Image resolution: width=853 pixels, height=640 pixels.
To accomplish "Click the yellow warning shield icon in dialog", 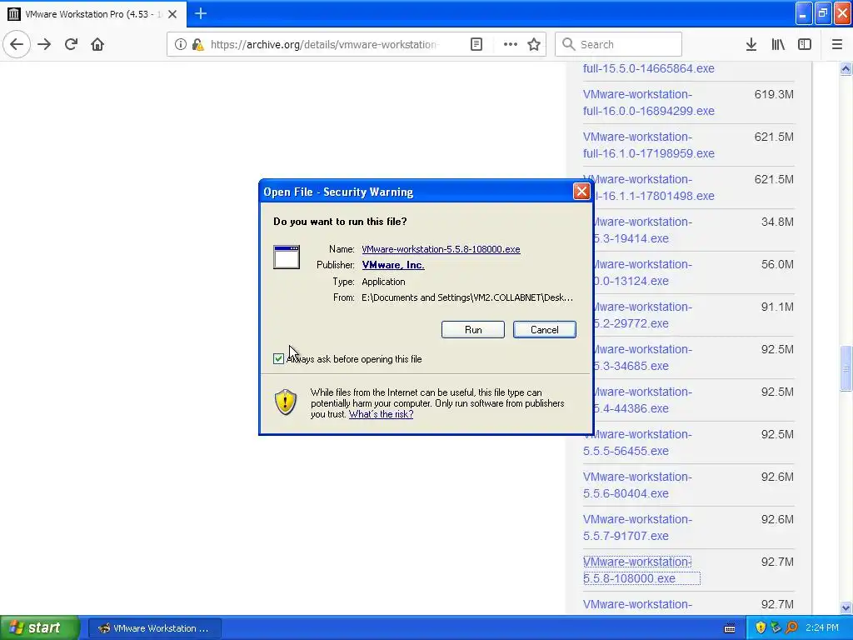I will [286, 402].
